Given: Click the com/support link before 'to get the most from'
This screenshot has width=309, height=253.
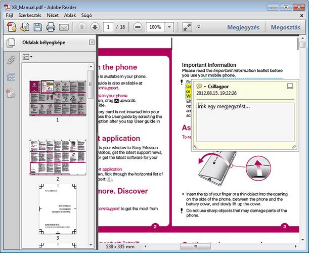Looking at the screenshot, I should tap(109, 208).
